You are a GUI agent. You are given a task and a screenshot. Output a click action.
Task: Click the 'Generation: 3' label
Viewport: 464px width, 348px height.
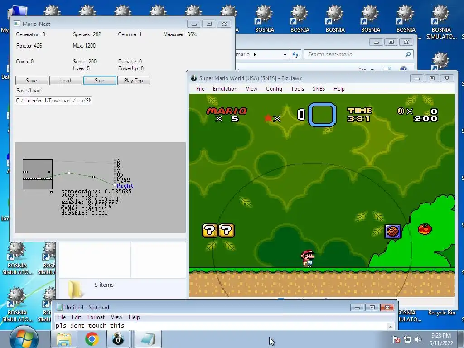[x=31, y=34]
